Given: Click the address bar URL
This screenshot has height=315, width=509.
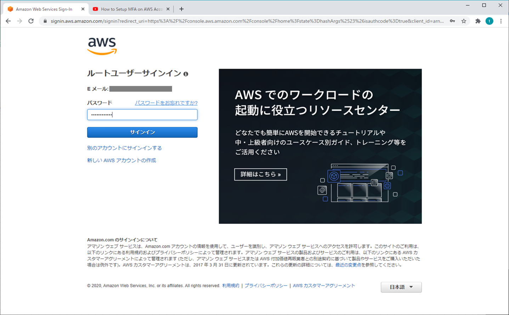Looking at the screenshot, I should (247, 21).
